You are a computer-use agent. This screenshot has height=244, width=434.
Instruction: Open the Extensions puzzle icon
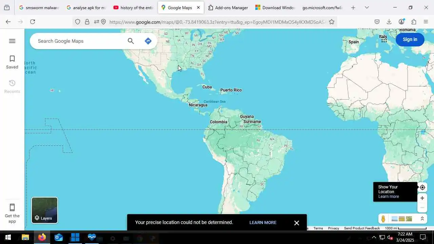pos(414,22)
